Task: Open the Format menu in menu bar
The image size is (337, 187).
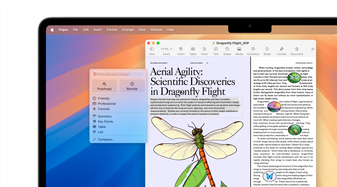Action: [112, 30]
